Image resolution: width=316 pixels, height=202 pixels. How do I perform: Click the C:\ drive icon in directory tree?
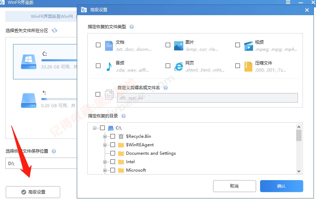[111, 128]
